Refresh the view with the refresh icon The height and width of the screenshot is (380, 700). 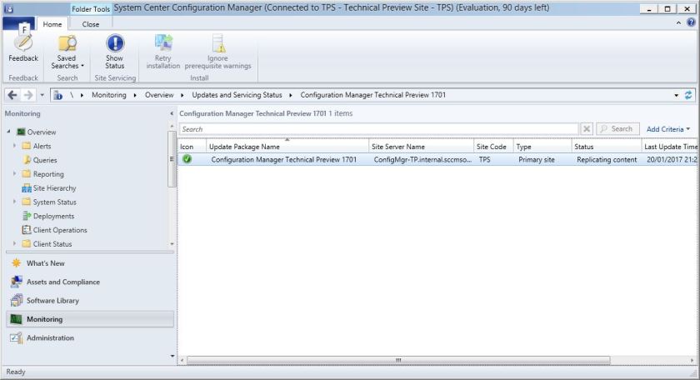[x=688, y=95]
